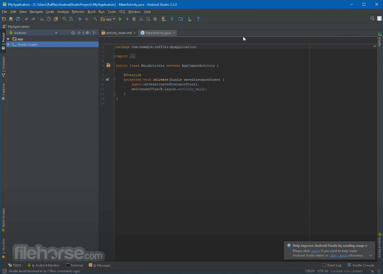Expand the usage statistics notification chevron
The height and width of the screenshot is (274, 383).
pos(371,255)
